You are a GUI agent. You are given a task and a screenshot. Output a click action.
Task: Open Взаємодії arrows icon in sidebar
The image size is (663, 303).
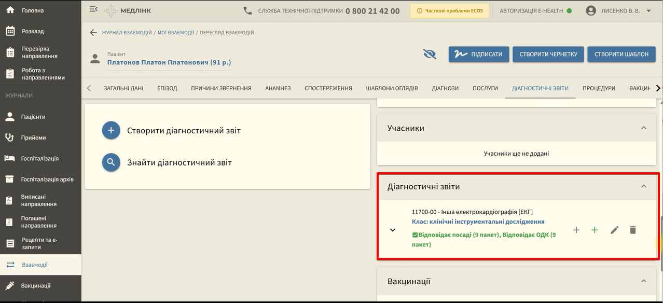10,265
